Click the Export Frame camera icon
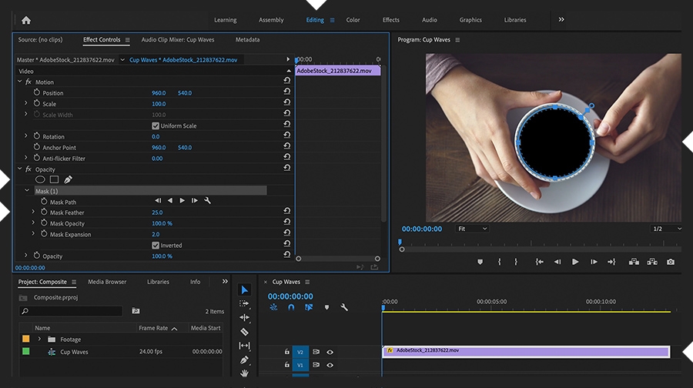Viewport: 693px width, 388px height. (671, 262)
